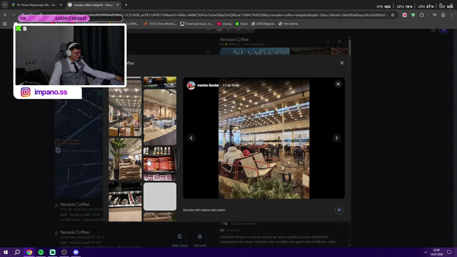Select the bright counter area thumbnail

click(160, 117)
